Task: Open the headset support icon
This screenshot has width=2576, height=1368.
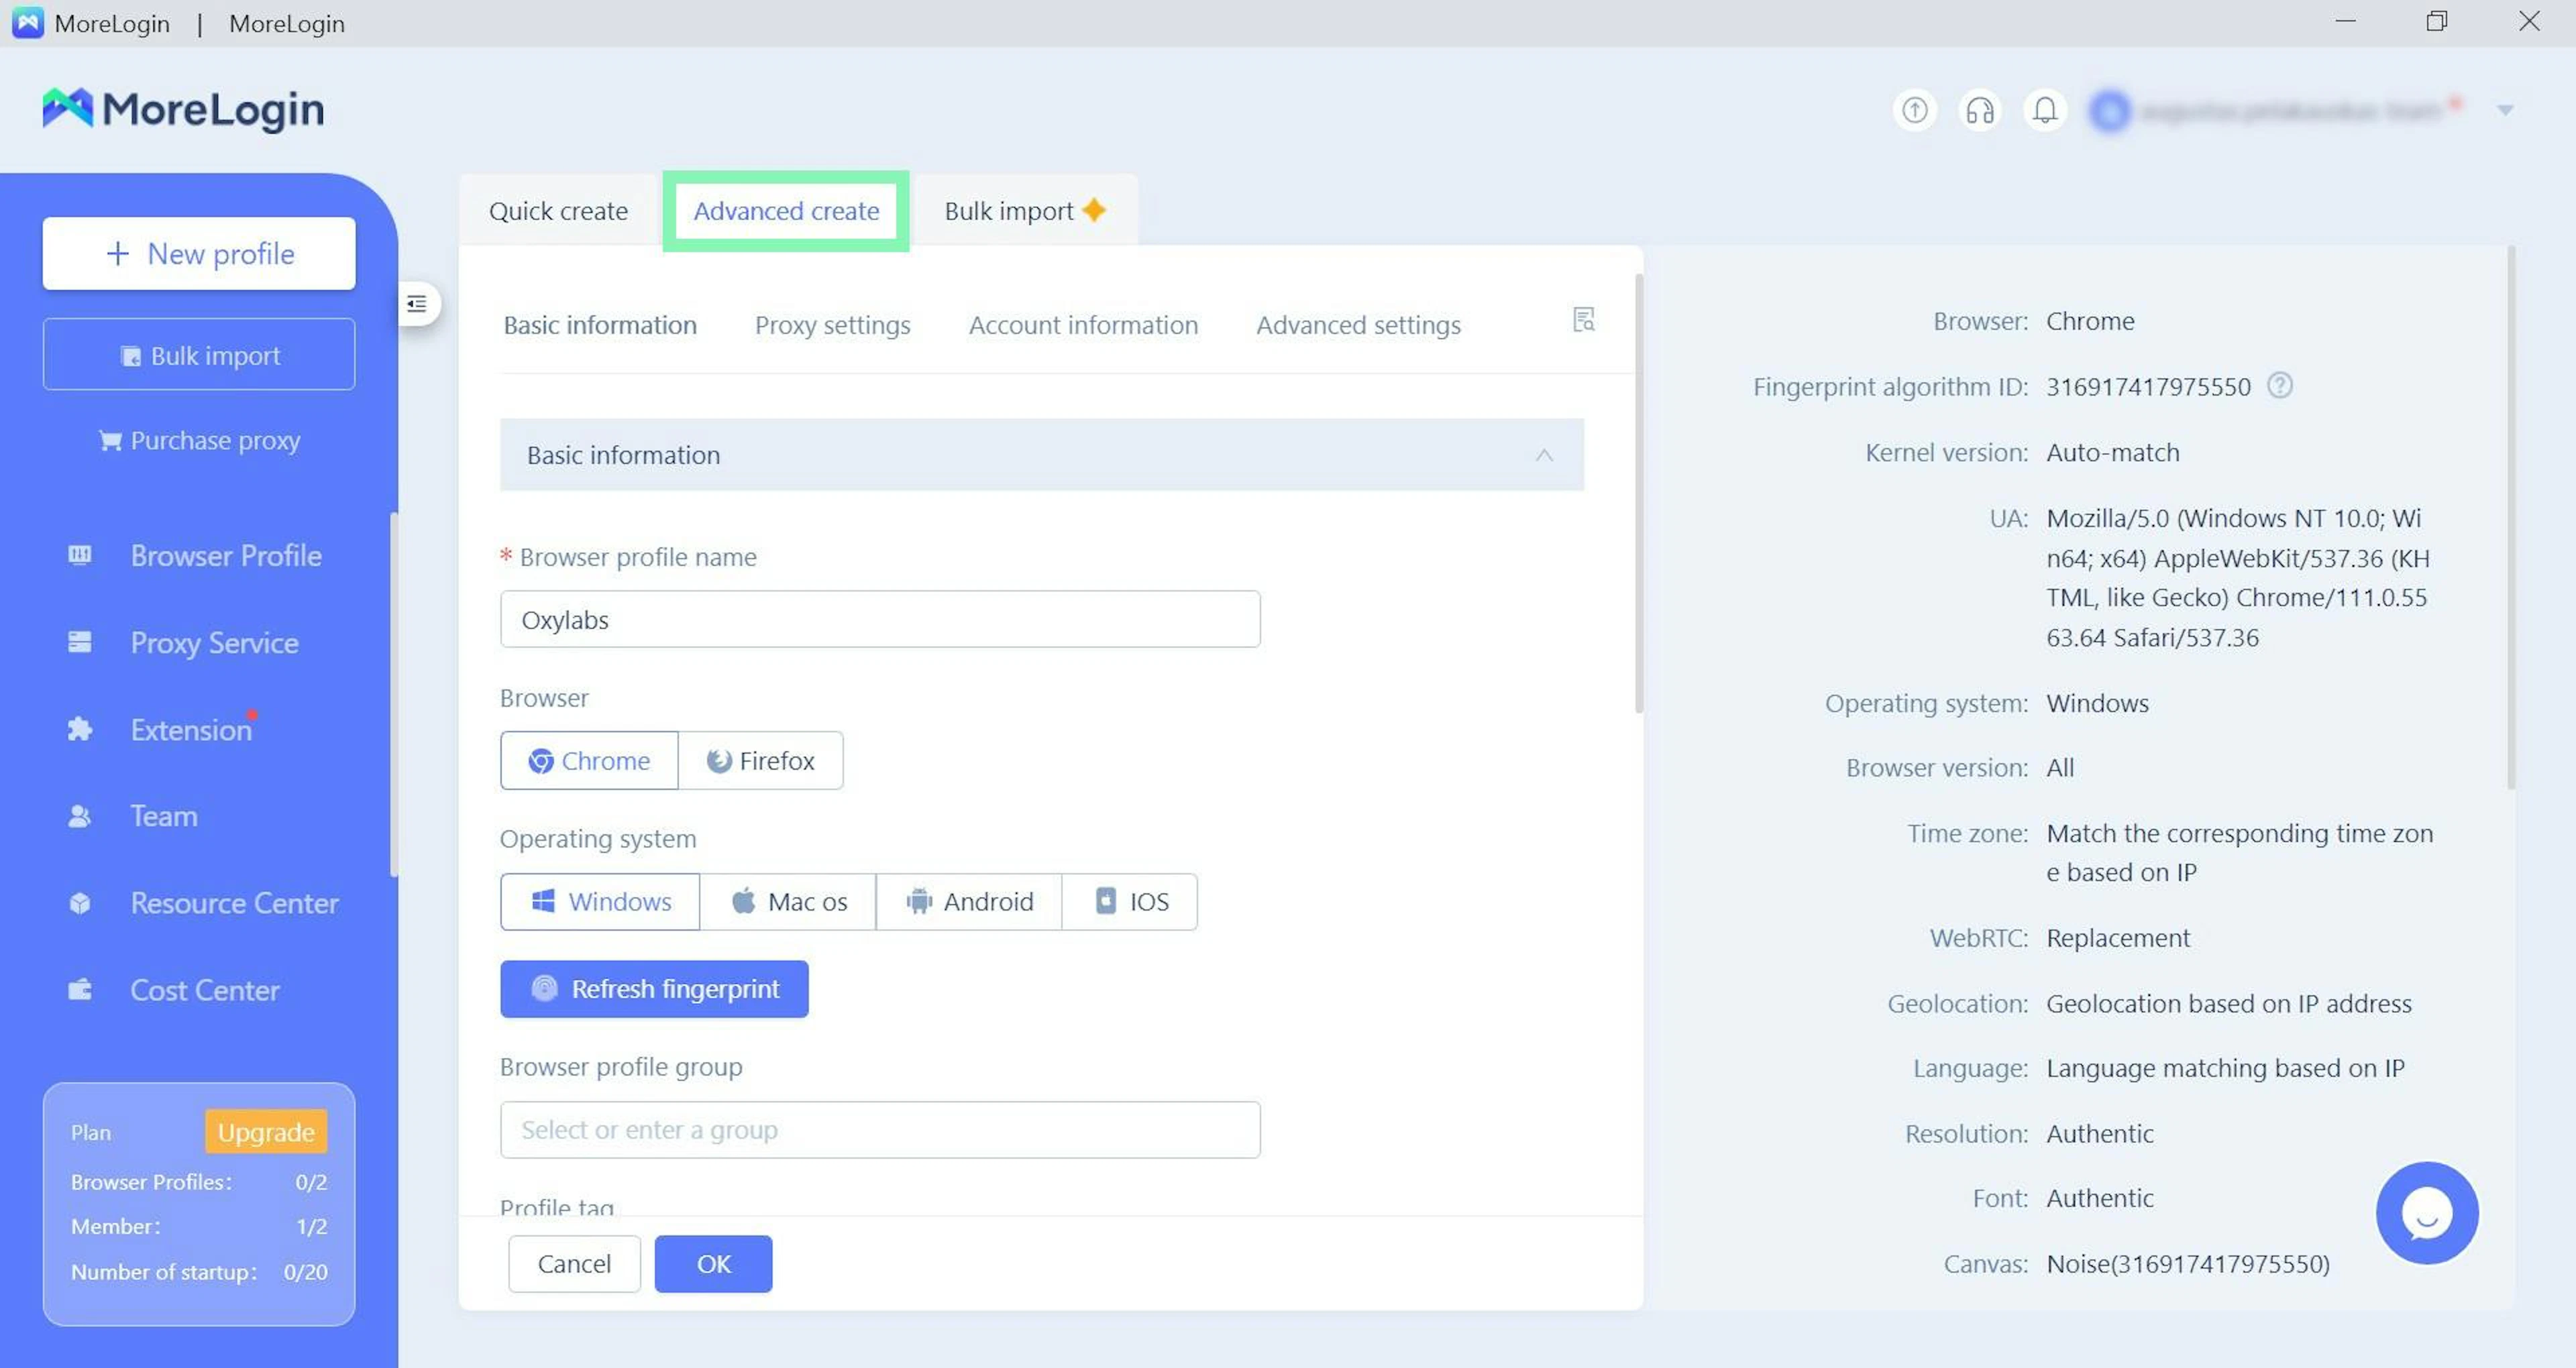Action: 1979,110
